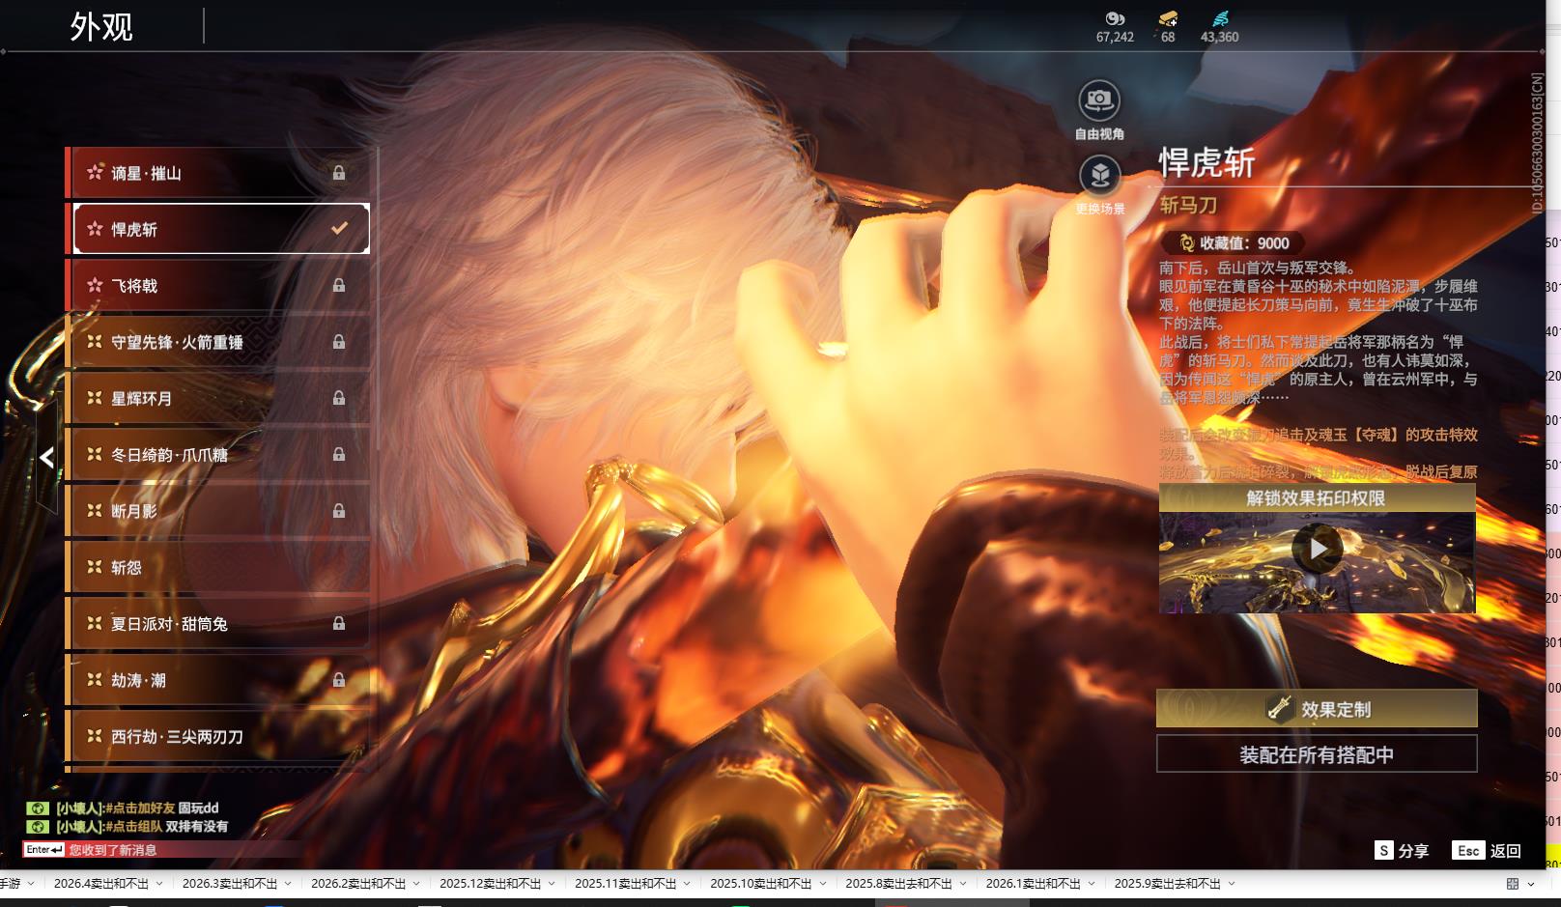This screenshot has width=1561, height=907.
Task: Click the 效果定制 button
Action: click(1316, 709)
